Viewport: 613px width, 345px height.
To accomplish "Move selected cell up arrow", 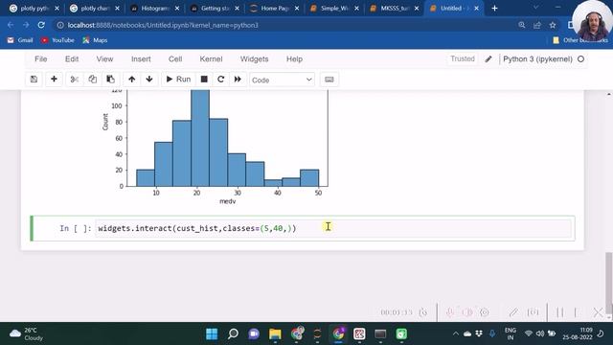I will tap(132, 80).
